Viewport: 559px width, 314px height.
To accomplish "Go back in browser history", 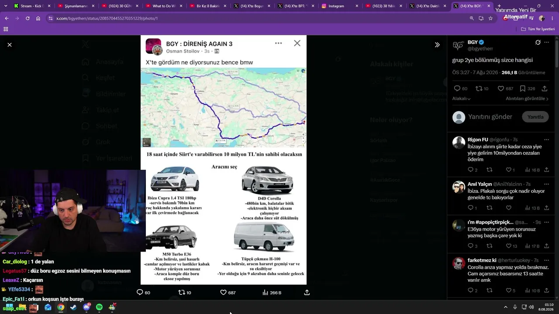I will 7,18.
